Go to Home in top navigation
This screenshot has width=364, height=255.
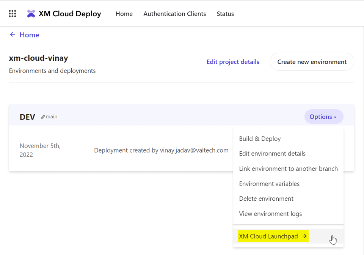pyautogui.click(x=124, y=14)
